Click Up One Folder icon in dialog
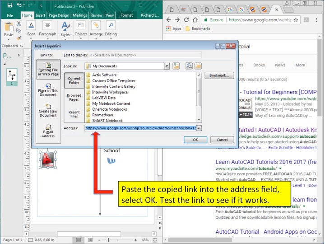This screenshot has width=325, height=244. [x=176, y=66]
